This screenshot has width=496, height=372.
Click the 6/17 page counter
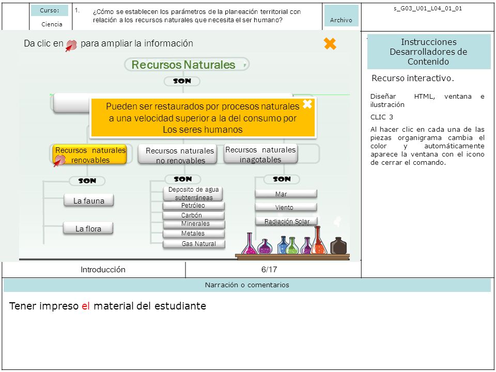[269, 270]
